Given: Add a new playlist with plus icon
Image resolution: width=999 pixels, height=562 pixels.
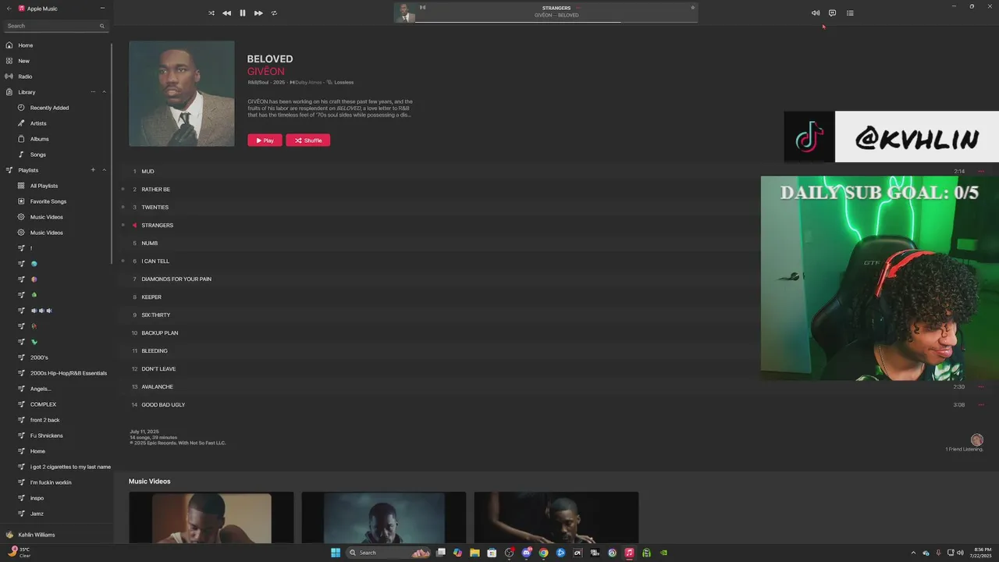Looking at the screenshot, I should (x=93, y=170).
